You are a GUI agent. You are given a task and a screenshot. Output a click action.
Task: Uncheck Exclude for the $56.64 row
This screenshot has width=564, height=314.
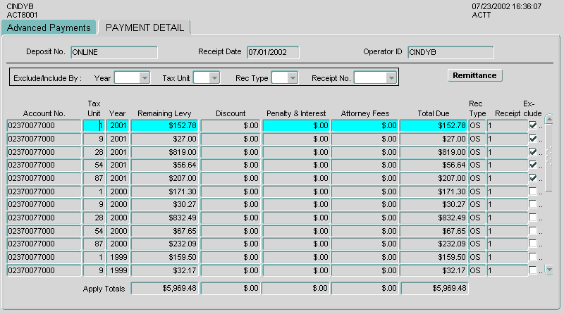pyautogui.click(x=533, y=165)
